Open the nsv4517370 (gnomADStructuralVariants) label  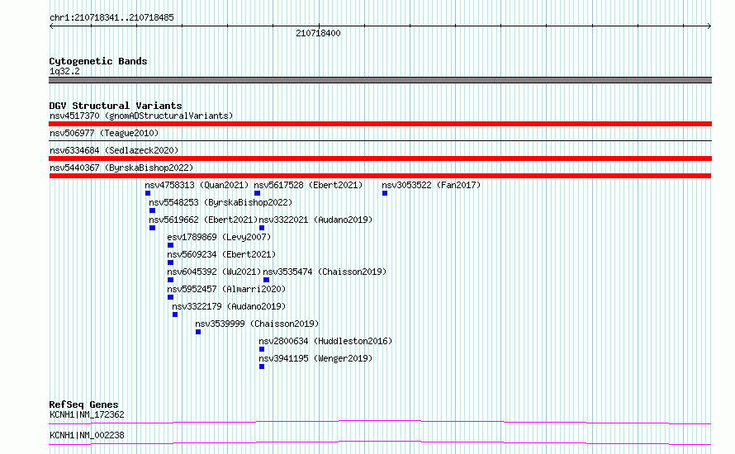click(141, 116)
